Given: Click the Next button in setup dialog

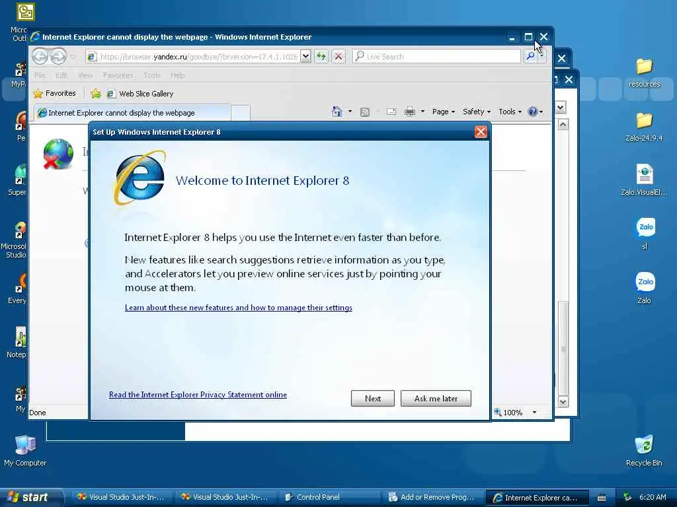Looking at the screenshot, I should (373, 398).
